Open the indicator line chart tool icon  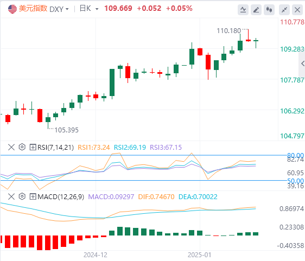243,10
